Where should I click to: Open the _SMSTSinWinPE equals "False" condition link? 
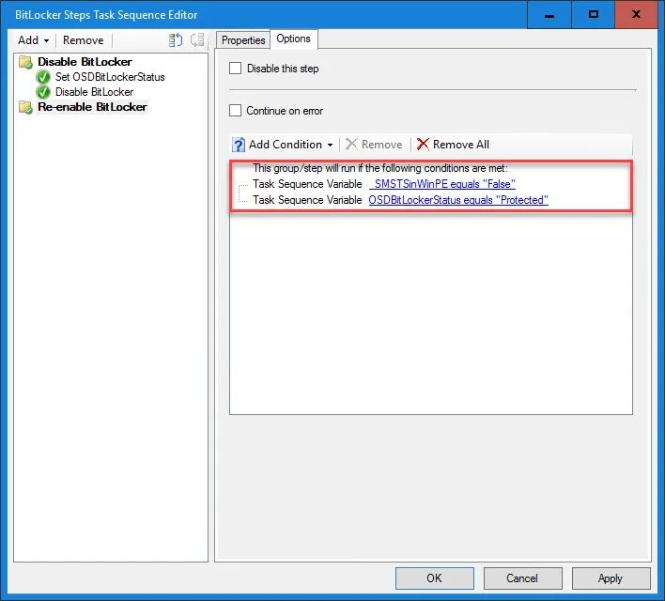[442, 184]
